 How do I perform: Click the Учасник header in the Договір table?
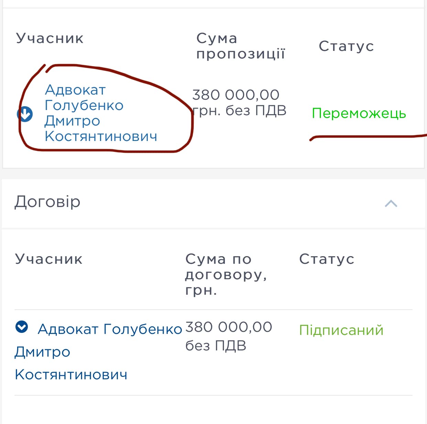point(49,259)
